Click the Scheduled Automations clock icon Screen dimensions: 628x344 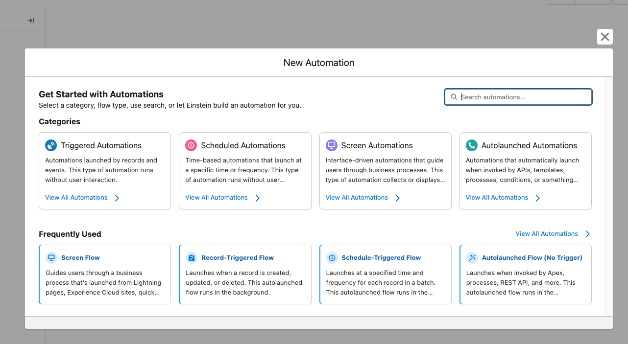click(191, 145)
